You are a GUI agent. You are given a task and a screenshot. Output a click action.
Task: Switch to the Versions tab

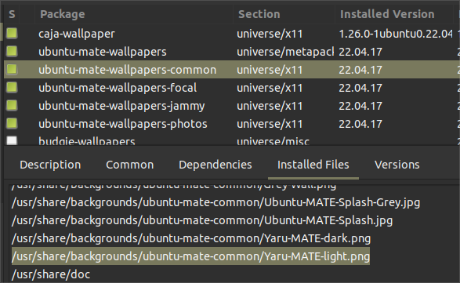click(397, 165)
